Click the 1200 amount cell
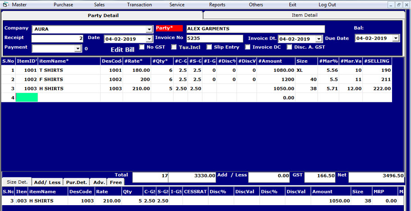Viewport: 411px width, 211px height. pyautogui.click(x=276, y=79)
